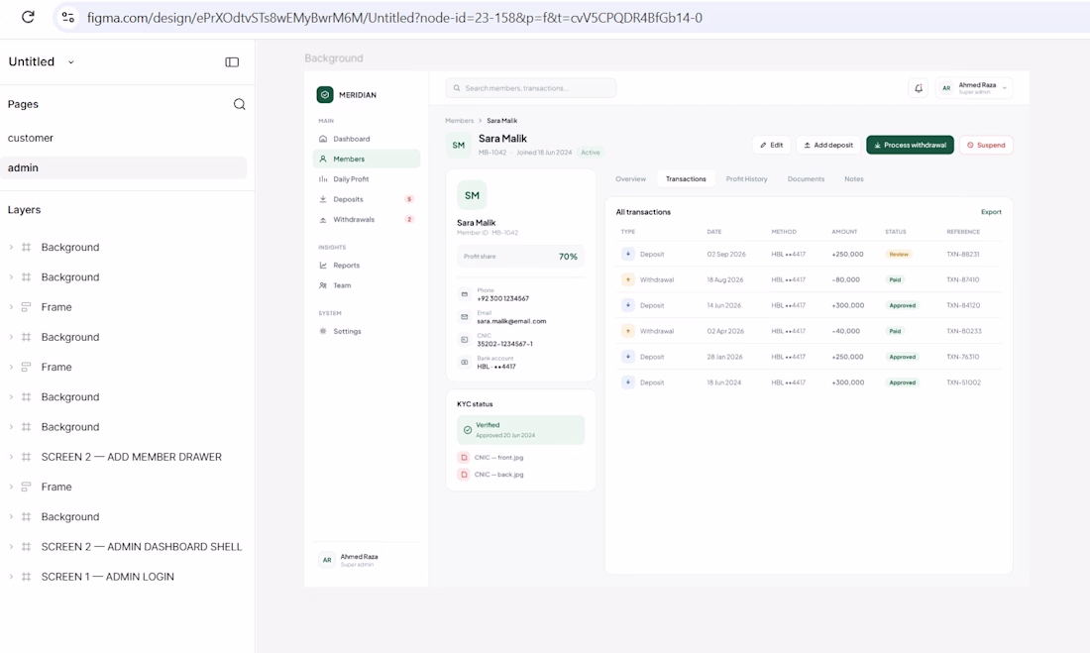This screenshot has height=653, width=1090.
Task: Click the Export link in All transactions
Action: pos(991,212)
